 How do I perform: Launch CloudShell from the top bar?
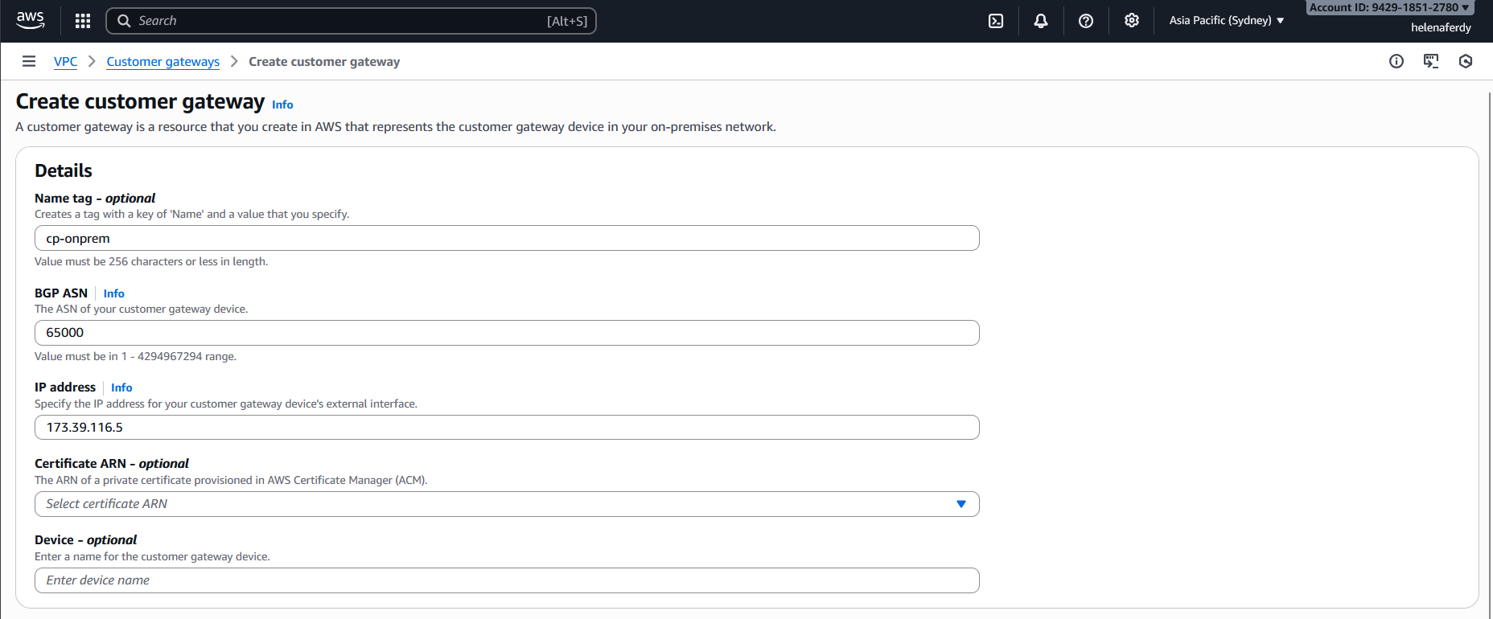(996, 21)
